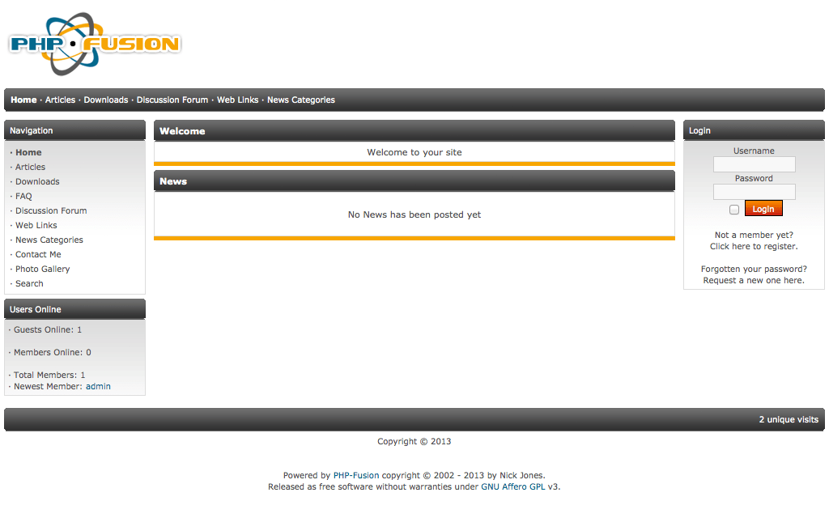
Task: Open Articles from the top navigation bar
Action: [60, 100]
